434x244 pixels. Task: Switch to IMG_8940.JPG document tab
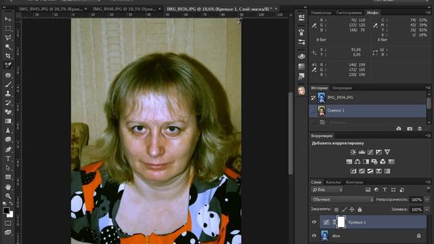pyautogui.click(x=127, y=9)
